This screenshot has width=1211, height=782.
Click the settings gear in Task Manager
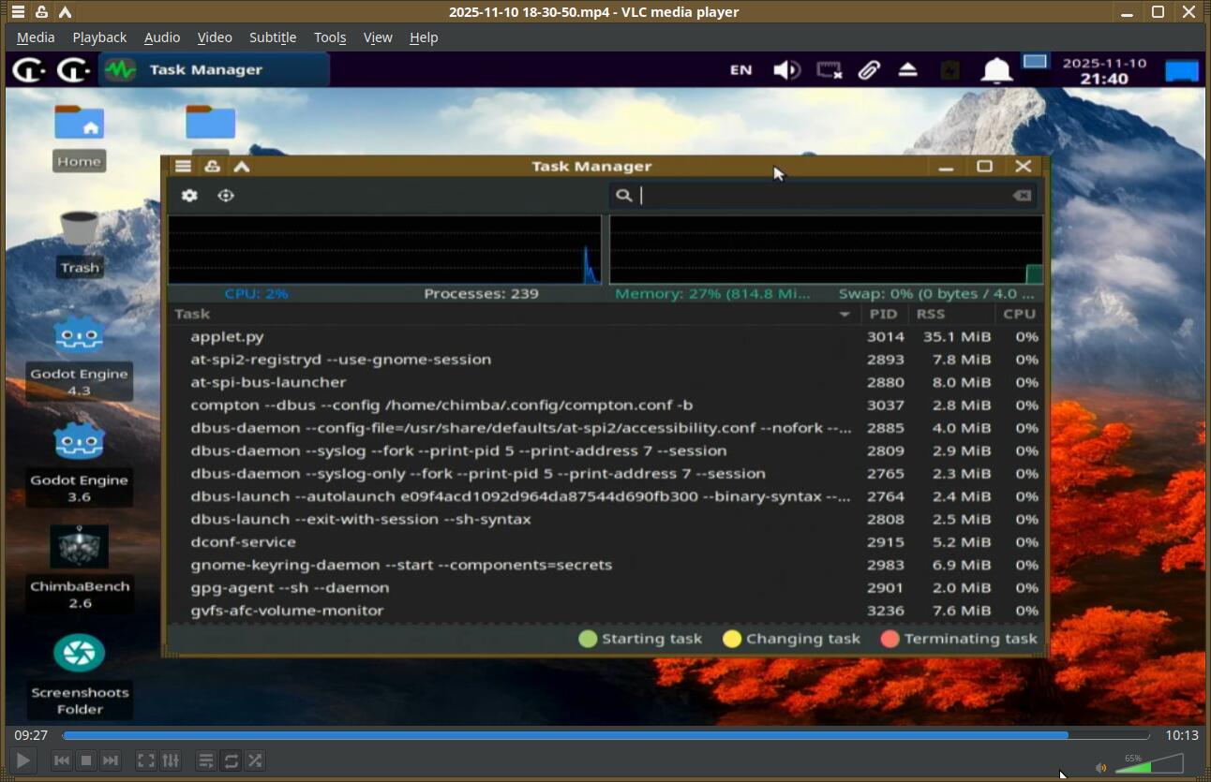[x=189, y=196]
